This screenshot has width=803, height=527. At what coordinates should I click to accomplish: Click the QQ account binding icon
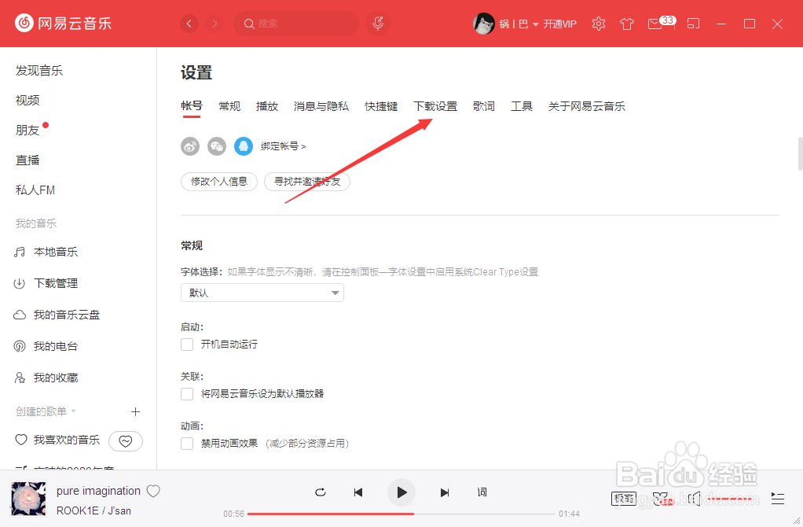coord(244,146)
